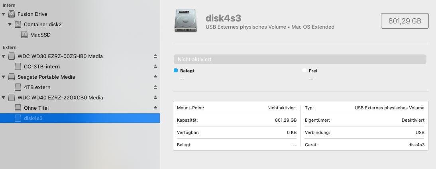Collapse the WDC WD30 EZRZ-00Z5HB0 tree arrow

[4, 56]
